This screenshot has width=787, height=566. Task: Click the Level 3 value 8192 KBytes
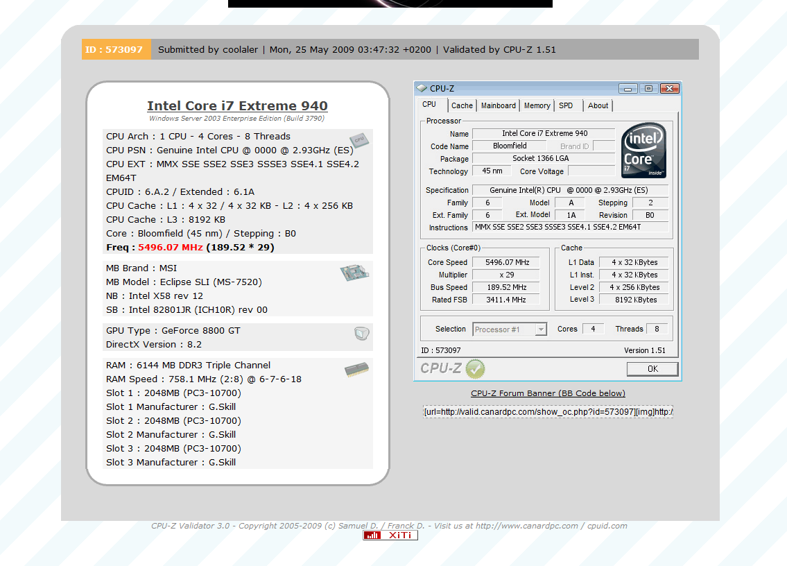pyautogui.click(x=635, y=300)
